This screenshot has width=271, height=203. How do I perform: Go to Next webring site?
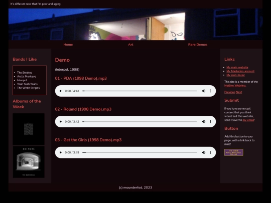pyautogui.click(x=239, y=92)
